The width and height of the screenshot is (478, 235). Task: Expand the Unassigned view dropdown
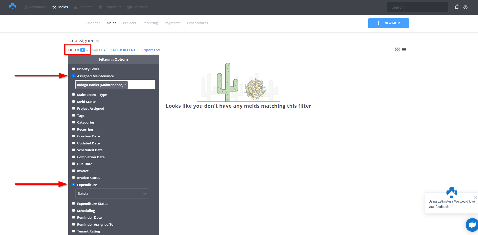(84, 41)
